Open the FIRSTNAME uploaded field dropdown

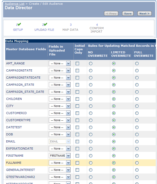(60, 156)
